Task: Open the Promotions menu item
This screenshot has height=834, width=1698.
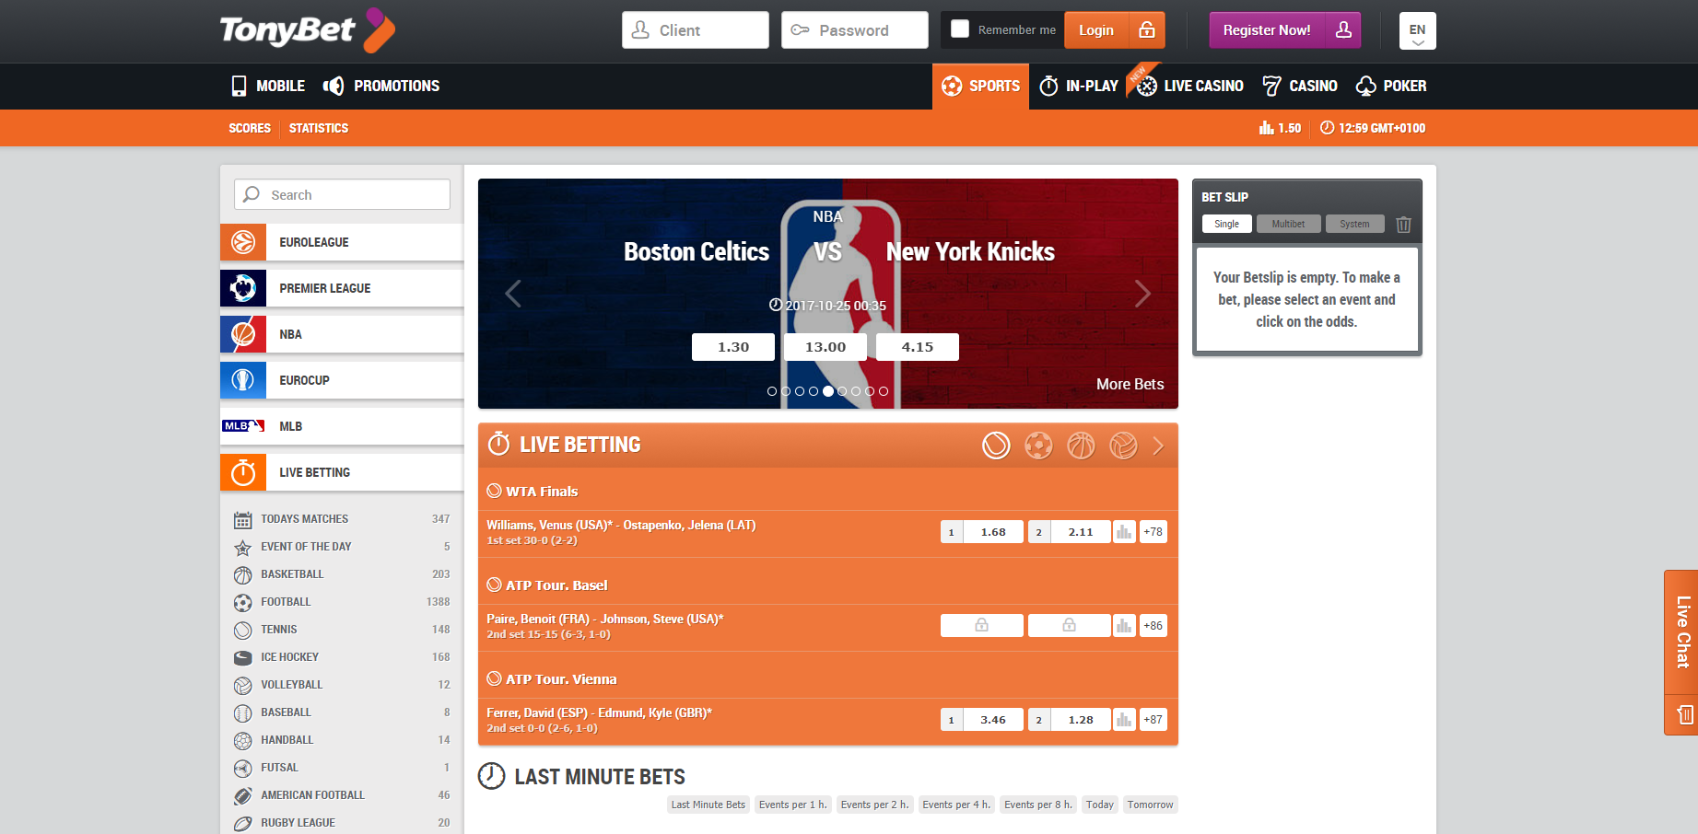Action: click(381, 87)
